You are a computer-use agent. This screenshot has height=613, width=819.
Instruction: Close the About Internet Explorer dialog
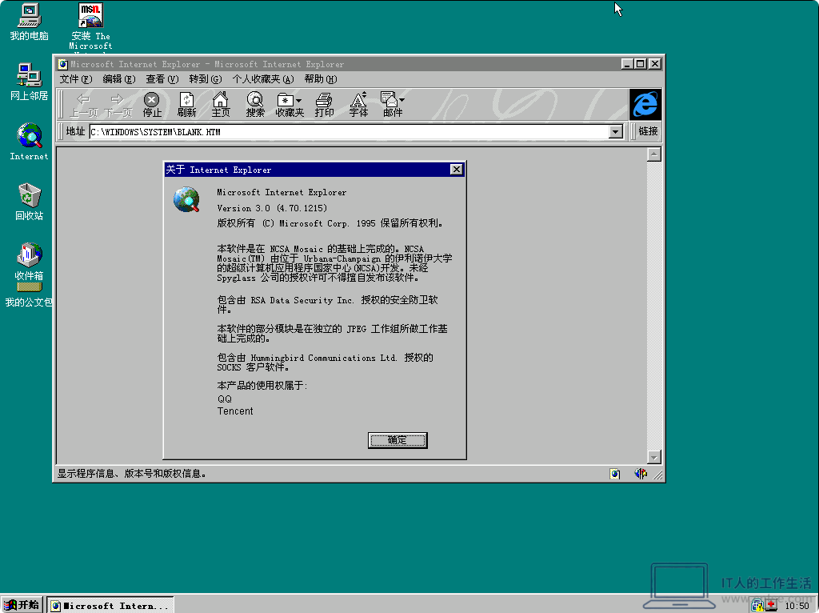[x=456, y=170]
